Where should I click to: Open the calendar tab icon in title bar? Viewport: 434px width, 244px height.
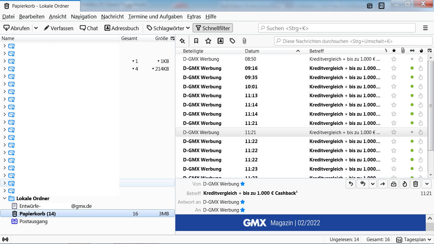pyautogui.click(x=370, y=5)
